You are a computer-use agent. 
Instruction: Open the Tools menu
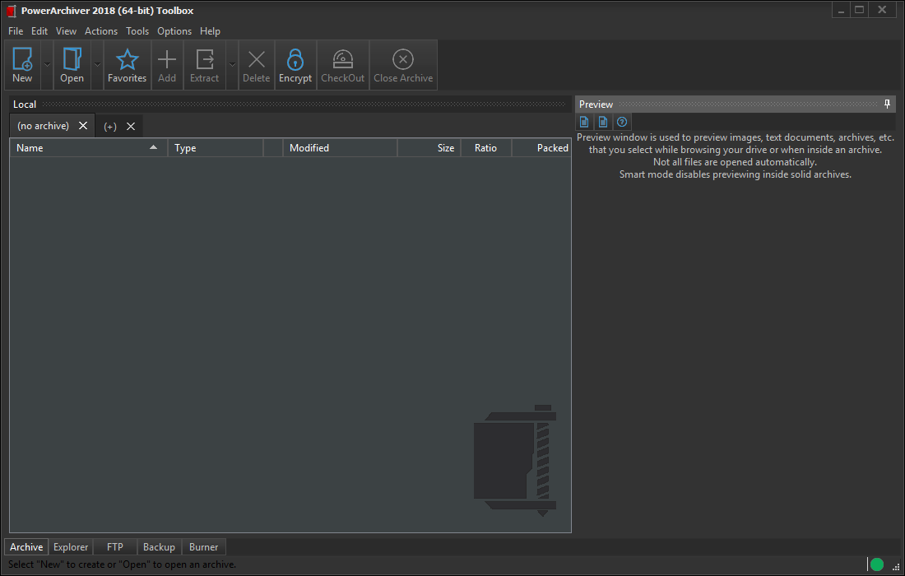click(137, 31)
